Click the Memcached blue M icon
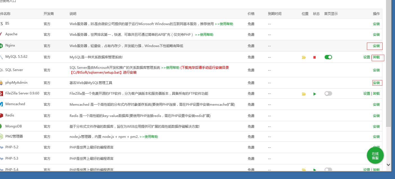395x179 pixels. (1, 104)
